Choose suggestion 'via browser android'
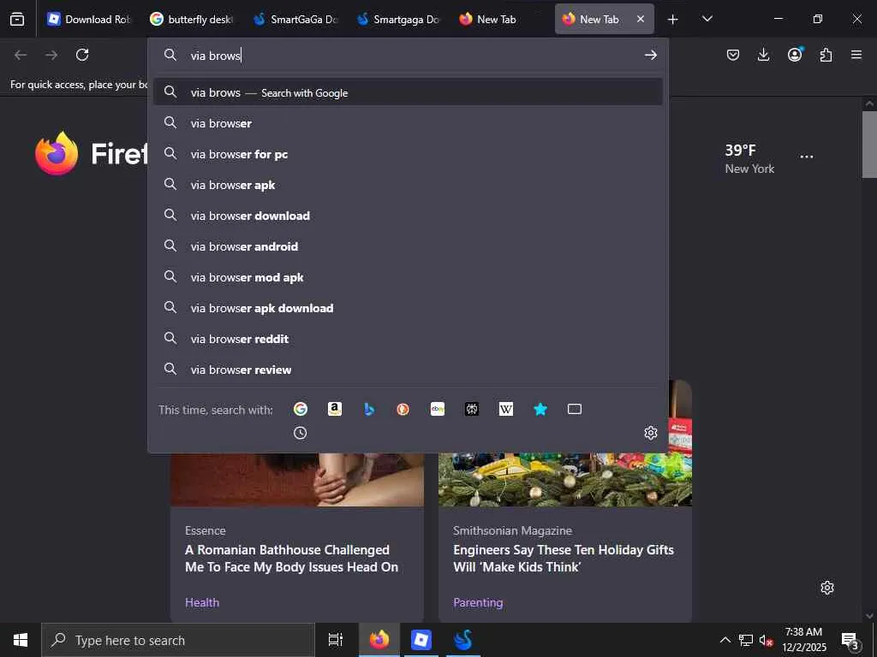Screen dimensions: 877x657 pyautogui.click(x=408, y=246)
